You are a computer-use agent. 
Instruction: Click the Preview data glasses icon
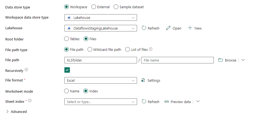pyautogui.click(x=166, y=102)
